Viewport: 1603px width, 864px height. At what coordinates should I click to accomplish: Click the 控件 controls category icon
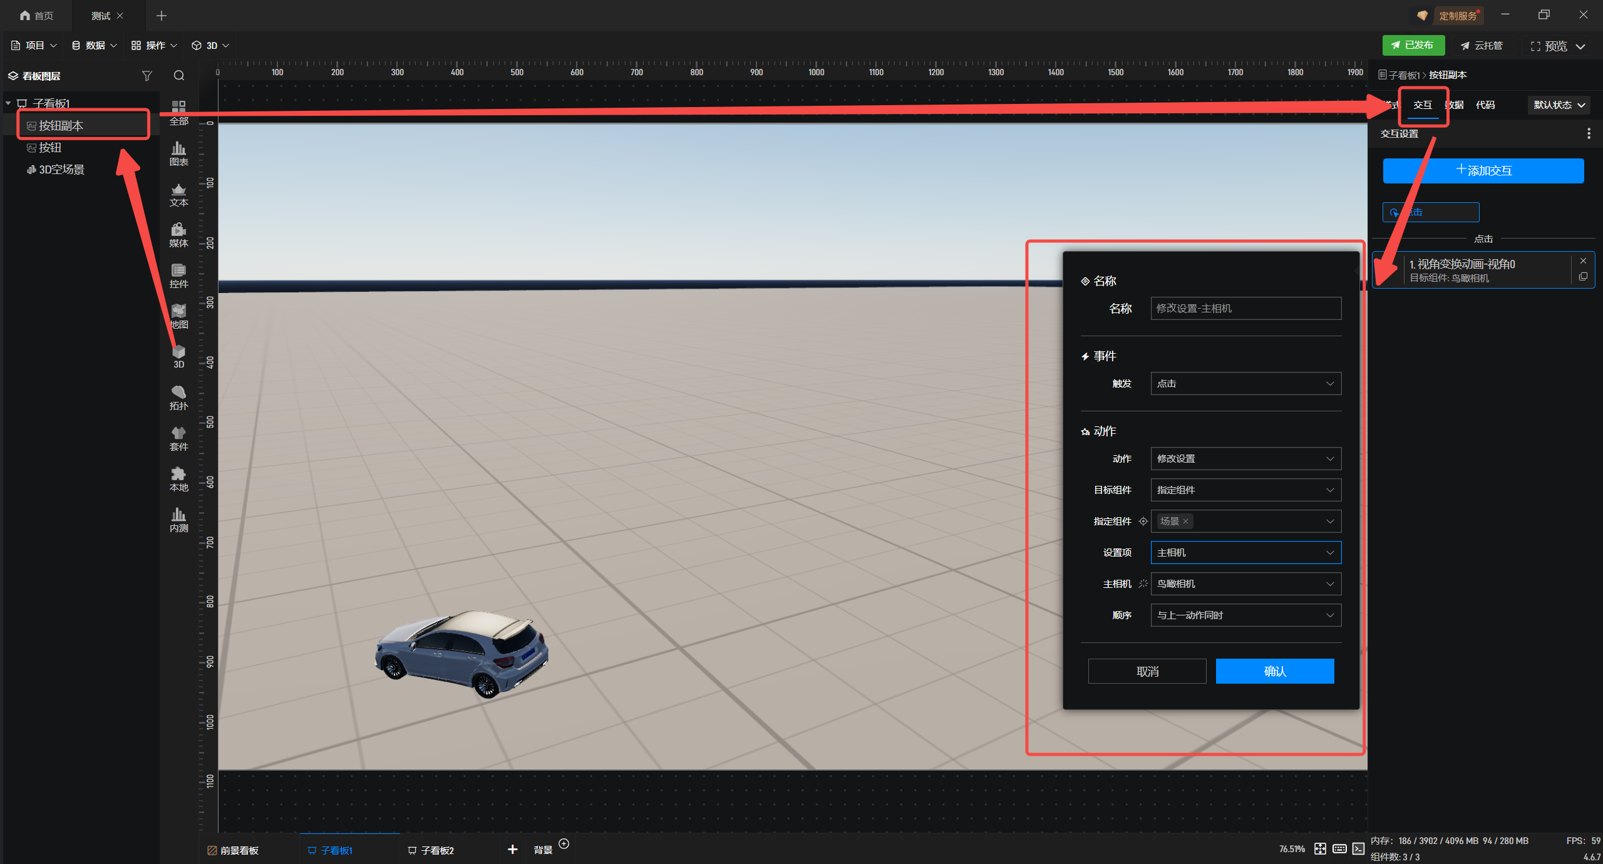click(x=178, y=275)
